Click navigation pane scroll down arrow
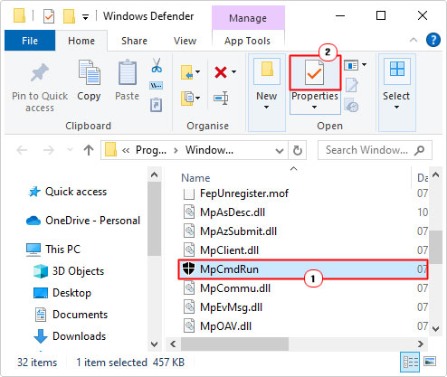 (154, 344)
